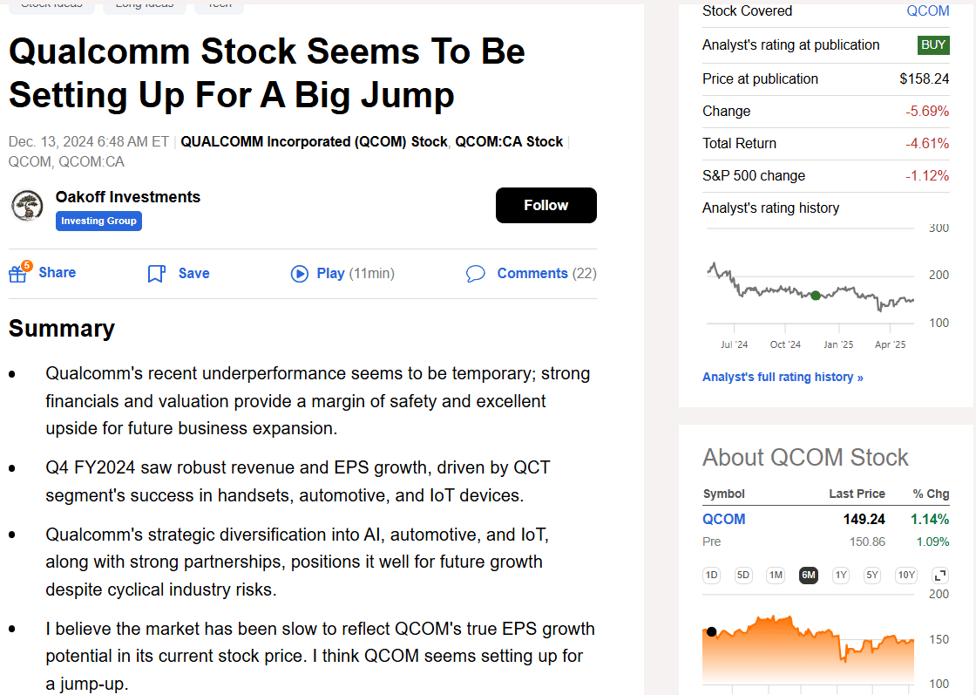Select the 1M chart range
Viewport: 976px width, 695px height.
pos(776,576)
